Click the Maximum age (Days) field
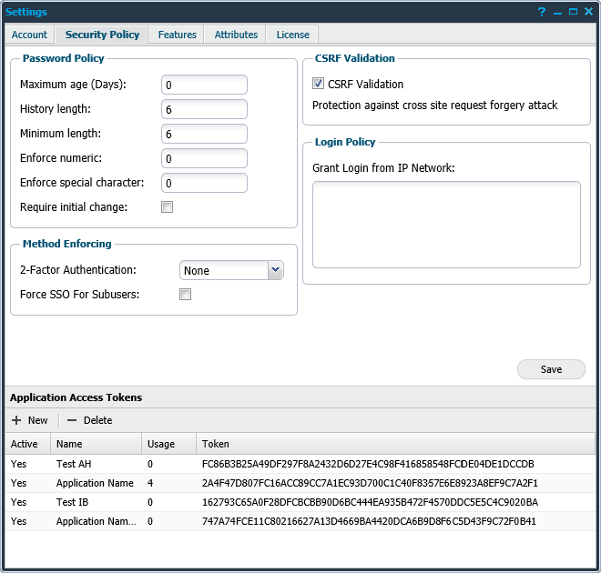This screenshot has height=573, width=601. [204, 85]
